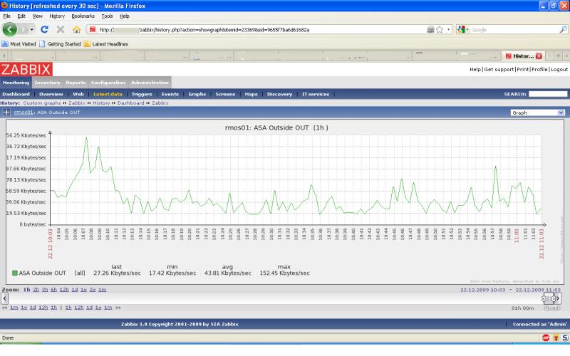Bookmark this page with the star icon

point(440,30)
